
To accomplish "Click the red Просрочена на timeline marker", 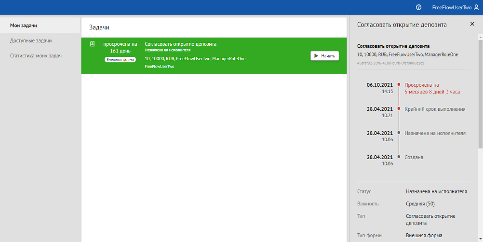I will pyautogui.click(x=399, y=84).
